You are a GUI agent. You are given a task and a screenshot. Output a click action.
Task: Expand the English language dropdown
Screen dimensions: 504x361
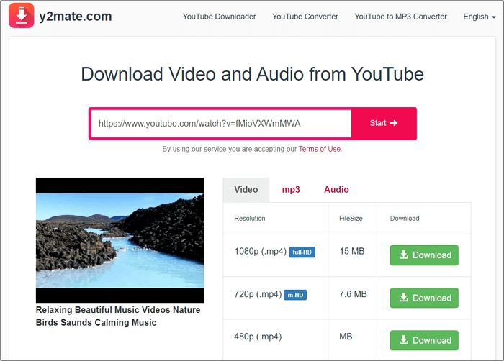(480, 17)
